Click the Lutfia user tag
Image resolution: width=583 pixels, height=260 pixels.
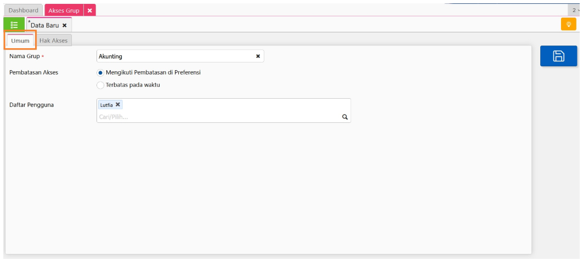[106, 105]
